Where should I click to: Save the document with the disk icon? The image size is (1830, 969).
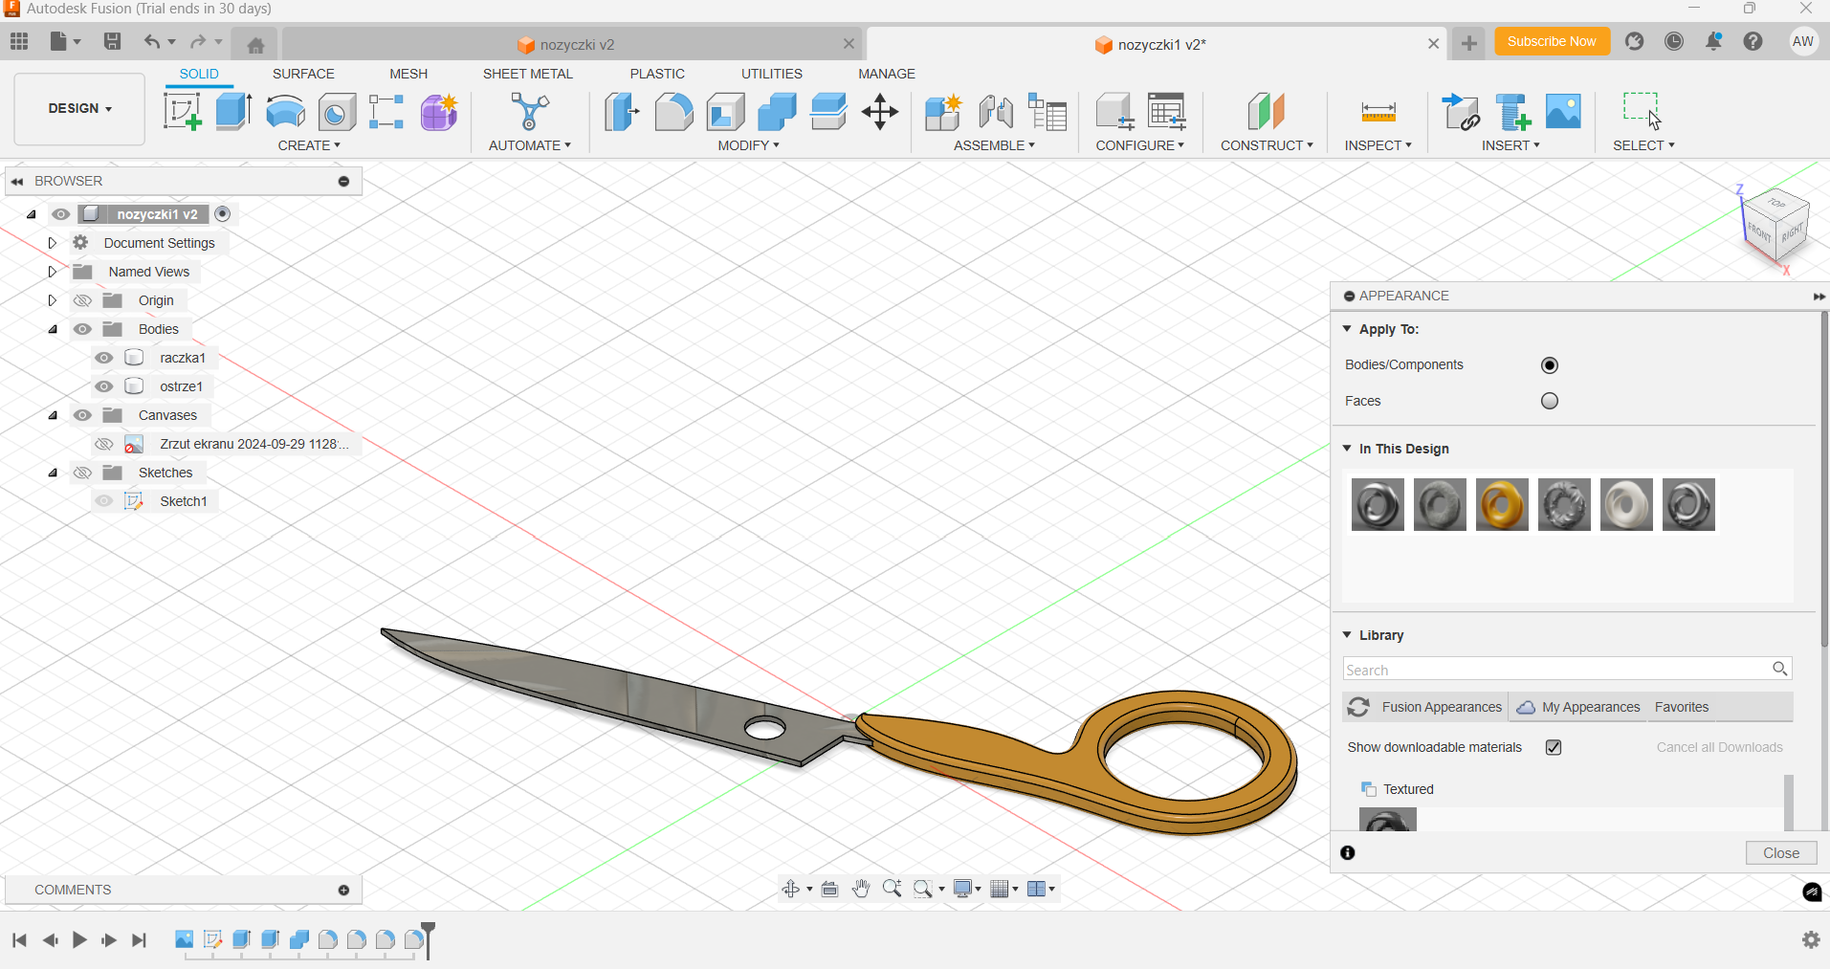click(113, 41)
